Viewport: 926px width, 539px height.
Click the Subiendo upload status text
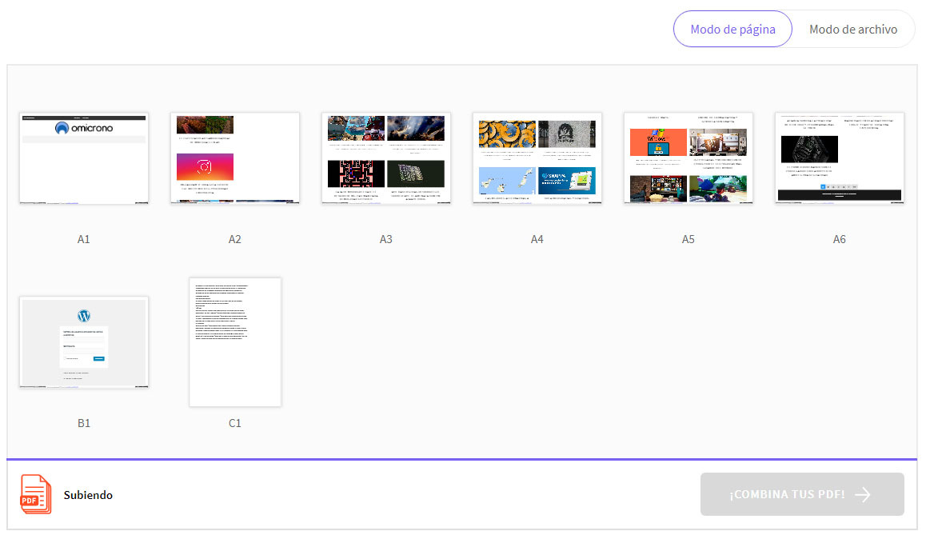tap(88, 495)
